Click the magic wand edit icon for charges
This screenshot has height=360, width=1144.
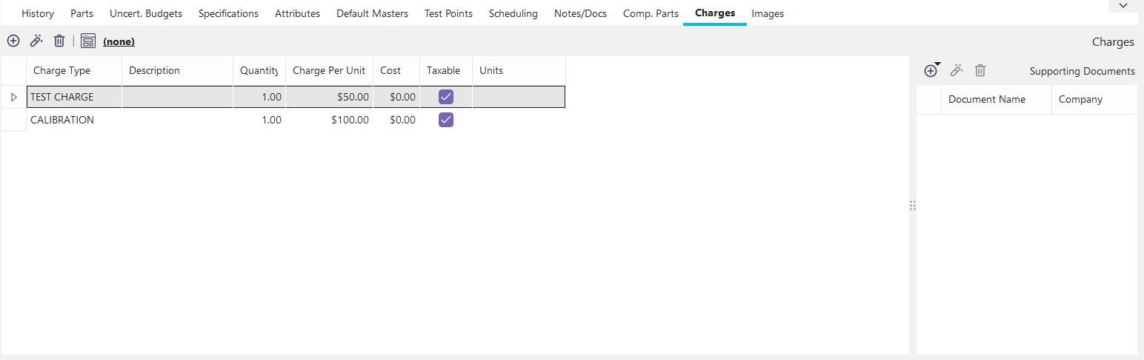coord(36,41)
